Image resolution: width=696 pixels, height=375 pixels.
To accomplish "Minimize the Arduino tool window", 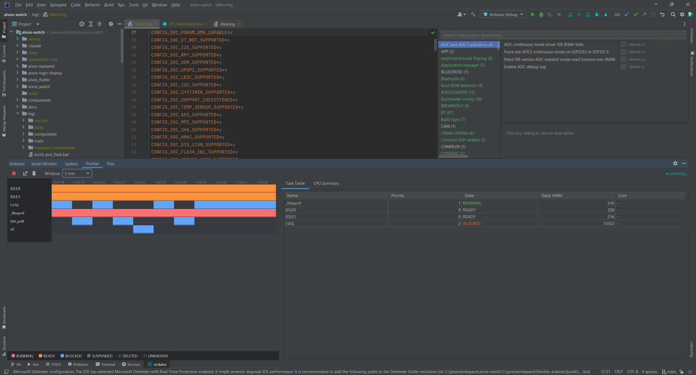I will (684, 163).
